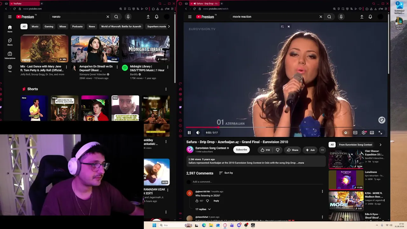Share the Eurovision video
The image size is (407, 229).
tap(293, 150)
